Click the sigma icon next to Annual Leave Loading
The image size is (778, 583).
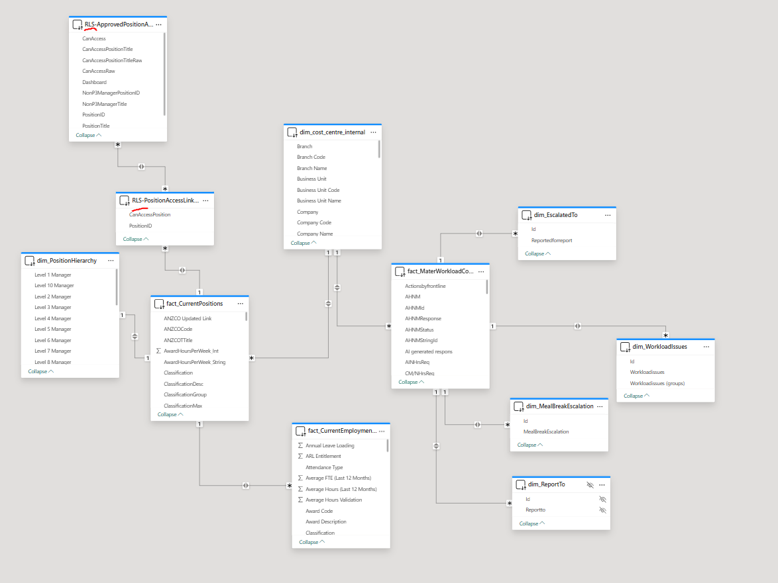pos(300,445)
